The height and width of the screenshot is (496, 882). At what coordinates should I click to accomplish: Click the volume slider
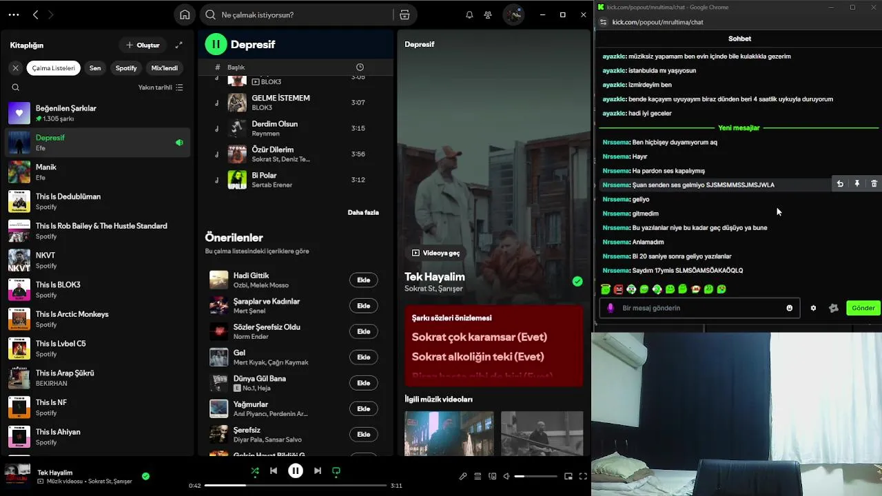[536, 476]
